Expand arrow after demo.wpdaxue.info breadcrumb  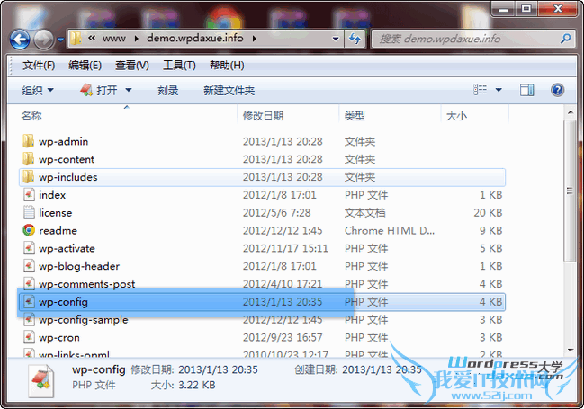(x=255, y=39)
